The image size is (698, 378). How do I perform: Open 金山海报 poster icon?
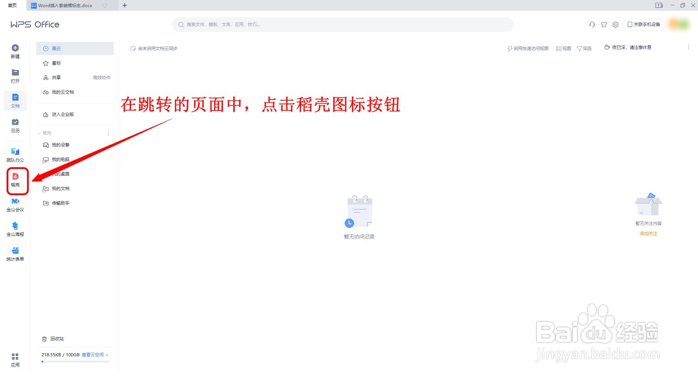pos(15,226)
